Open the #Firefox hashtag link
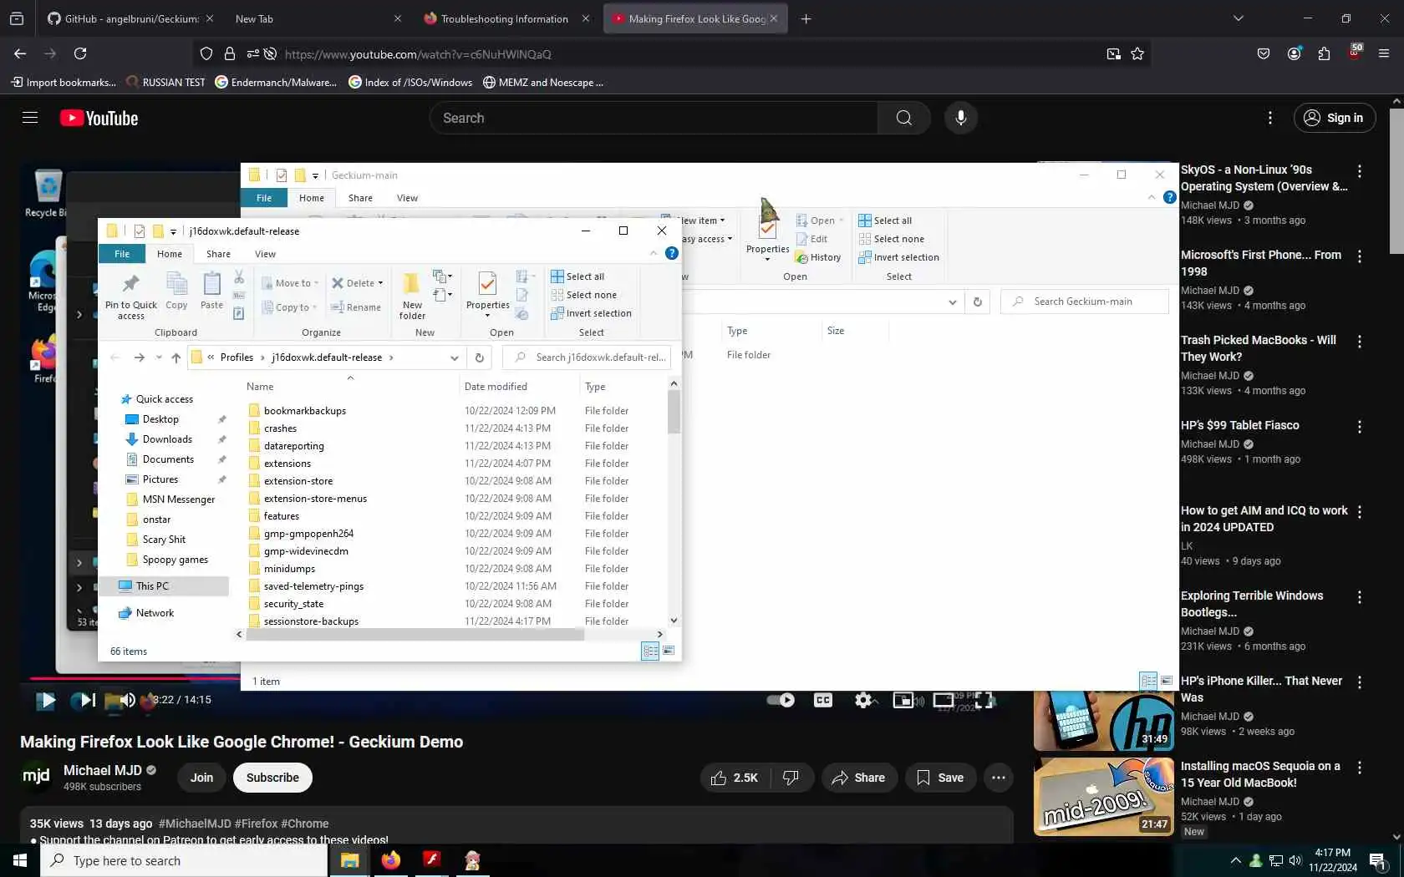The height and width of the screenshot is (877, 1404). point(255,824)
